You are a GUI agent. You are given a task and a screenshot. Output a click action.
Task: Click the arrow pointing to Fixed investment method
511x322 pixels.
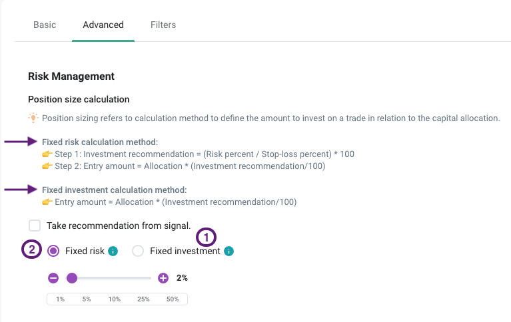[x=21, y=190]
